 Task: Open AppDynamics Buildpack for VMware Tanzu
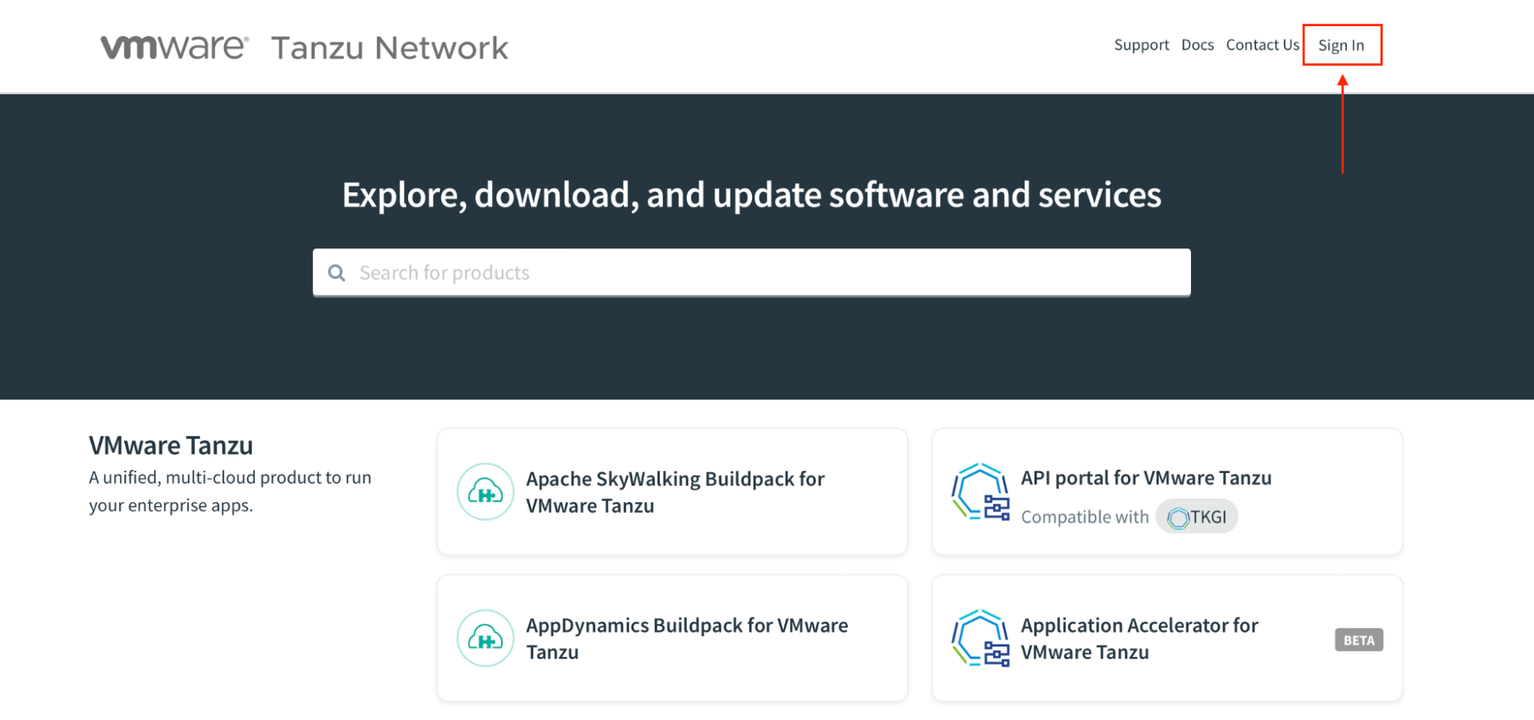[686, 639]
